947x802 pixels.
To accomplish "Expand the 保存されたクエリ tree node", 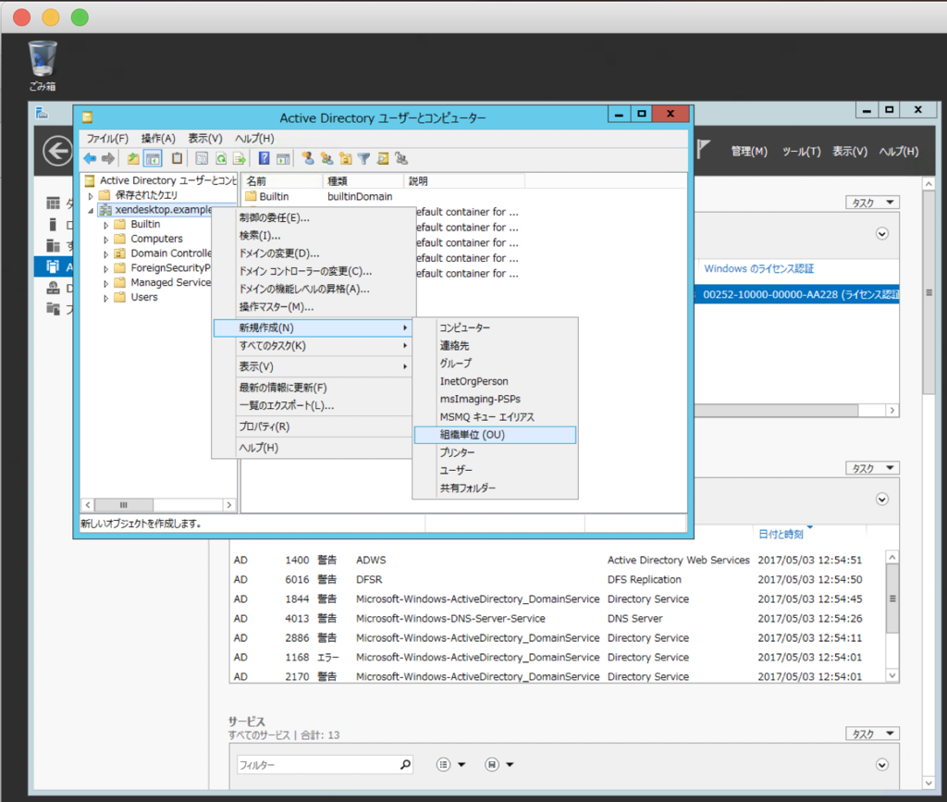I will click(x=91, y=196).
